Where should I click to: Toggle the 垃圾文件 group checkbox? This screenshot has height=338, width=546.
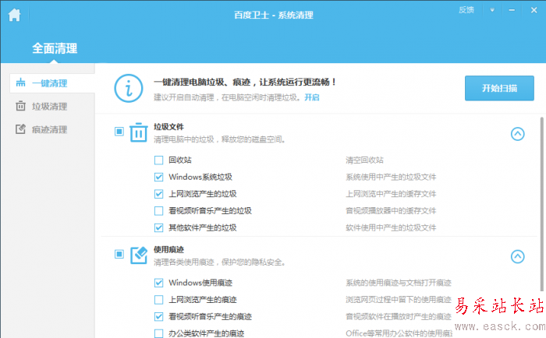click(x=119, y=132)
